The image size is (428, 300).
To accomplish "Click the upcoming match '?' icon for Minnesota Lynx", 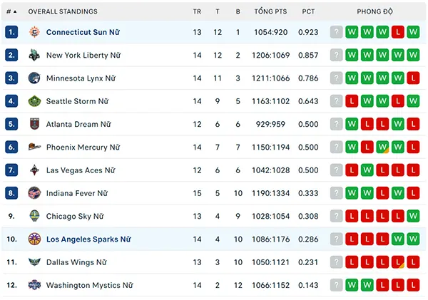I will pos(336,78).
